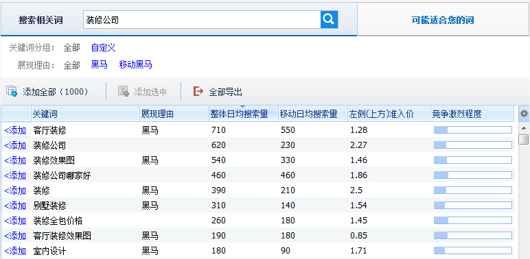Select the 自定义 keyword grouping link
The image size is (530, 259).
point(104,47)
